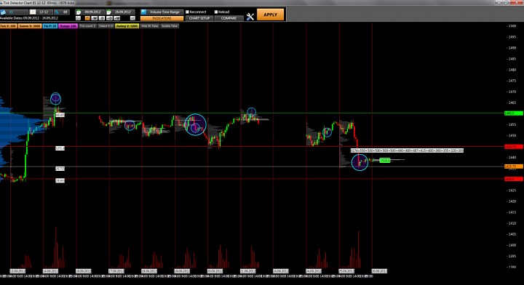The width and height of the screenshot is (524, 285).
Task: Click the start date calendar icon
Action: [79, 12]
